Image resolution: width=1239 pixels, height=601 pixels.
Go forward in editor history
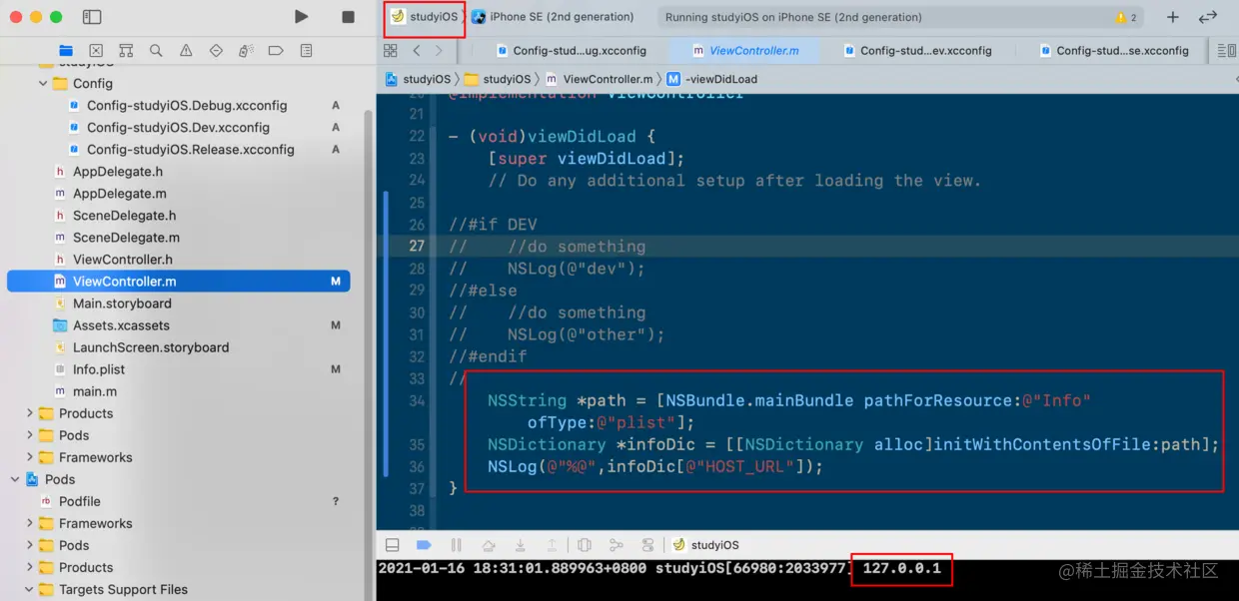click(440, 50)
